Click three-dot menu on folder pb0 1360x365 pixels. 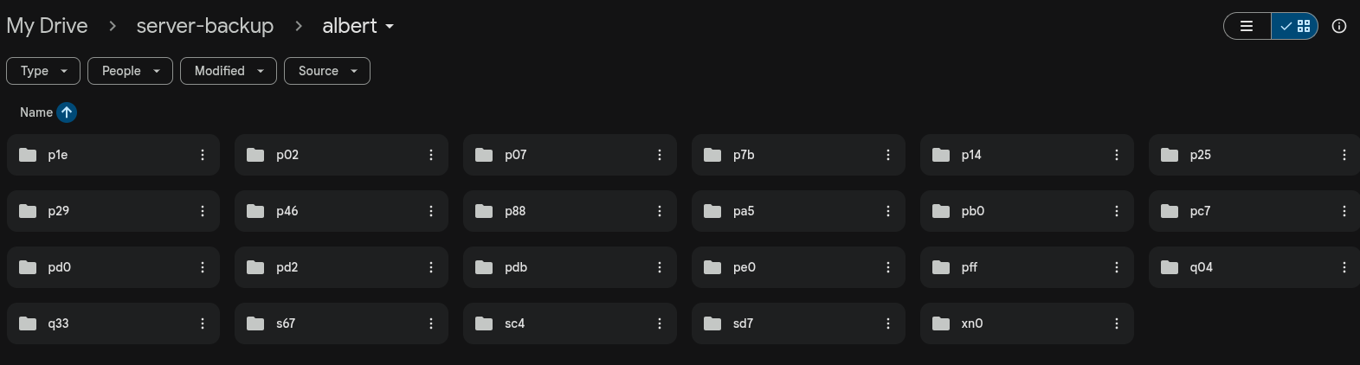1117,211
